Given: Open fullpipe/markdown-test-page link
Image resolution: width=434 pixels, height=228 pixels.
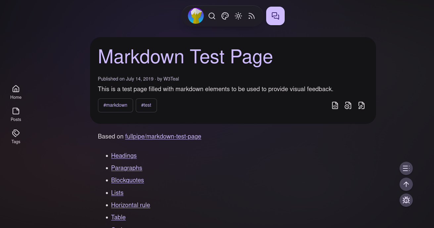Looking at the screenshot, I should pyautogui.click(x=163, y=137).
